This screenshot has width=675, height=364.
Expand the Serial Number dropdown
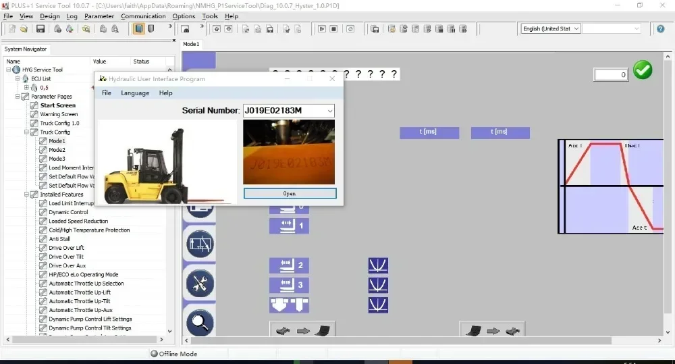(x=329, y=111)
